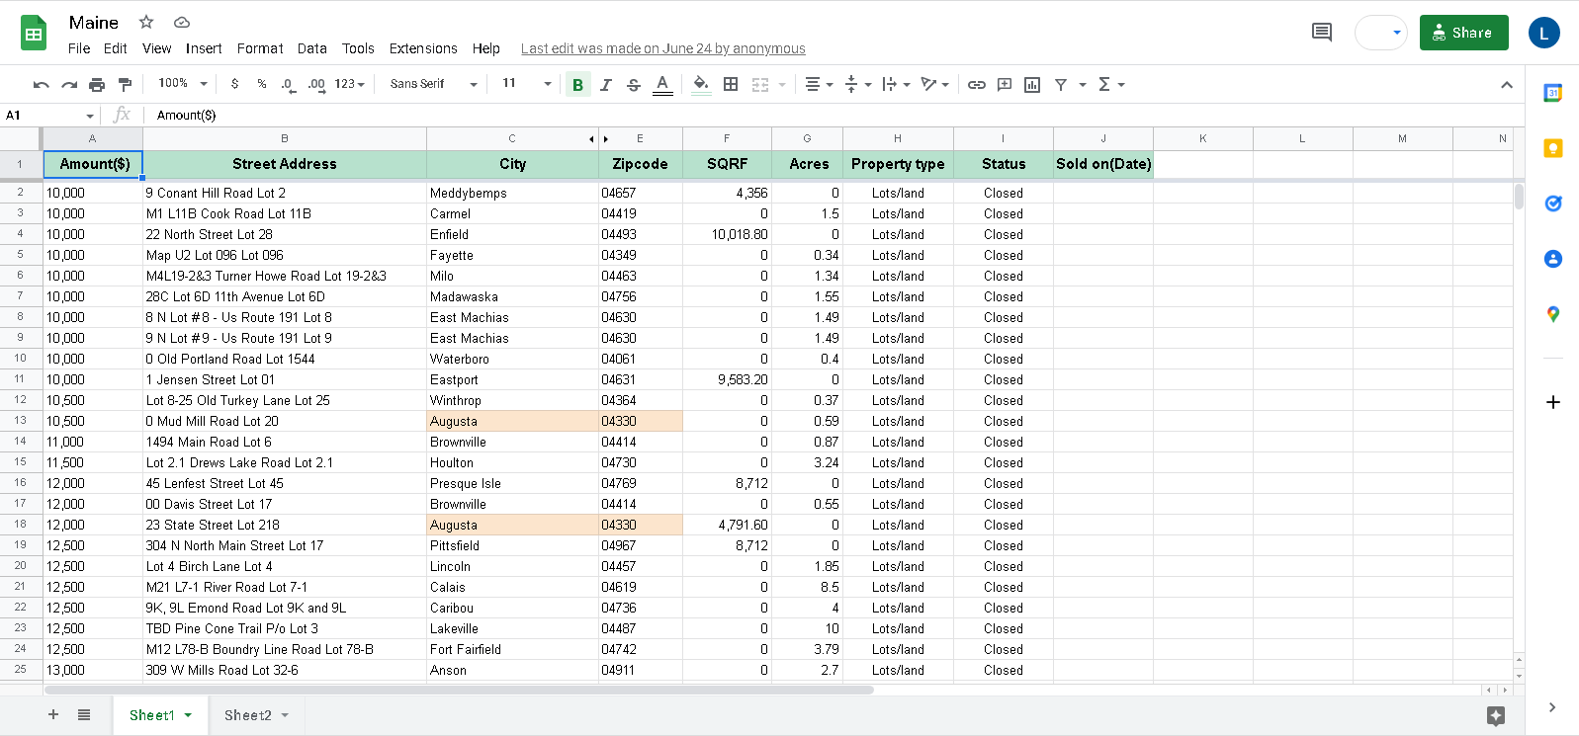The width and height of the screenshot is (1579, 736).
Task: Open the Borders tool
Action: pyautogui.click(x=731, y=85)
